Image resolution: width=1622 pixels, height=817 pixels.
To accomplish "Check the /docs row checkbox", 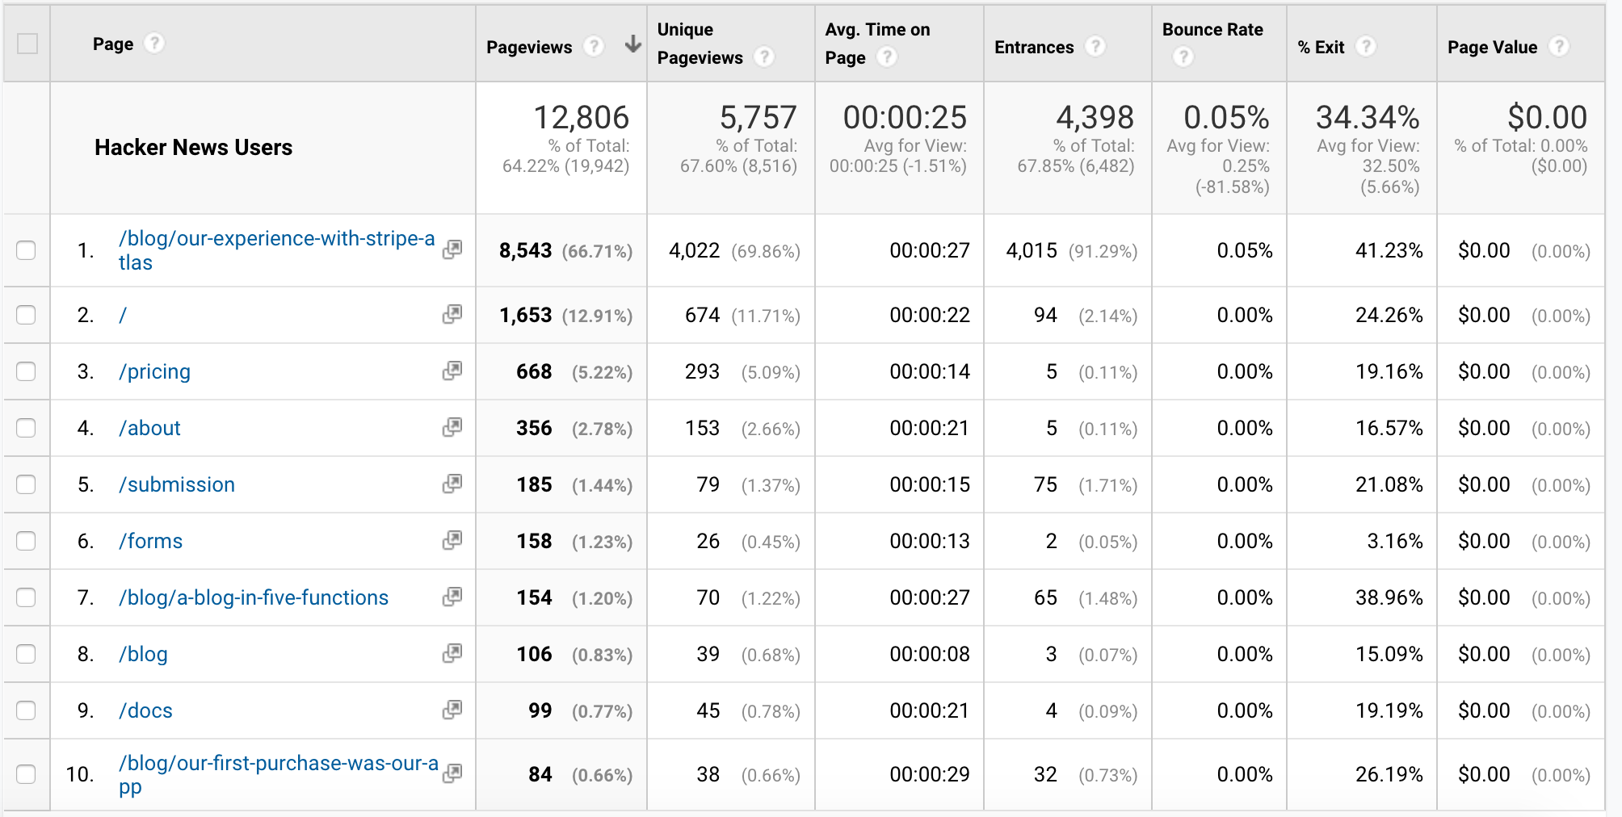I will [x=27, y=710].
